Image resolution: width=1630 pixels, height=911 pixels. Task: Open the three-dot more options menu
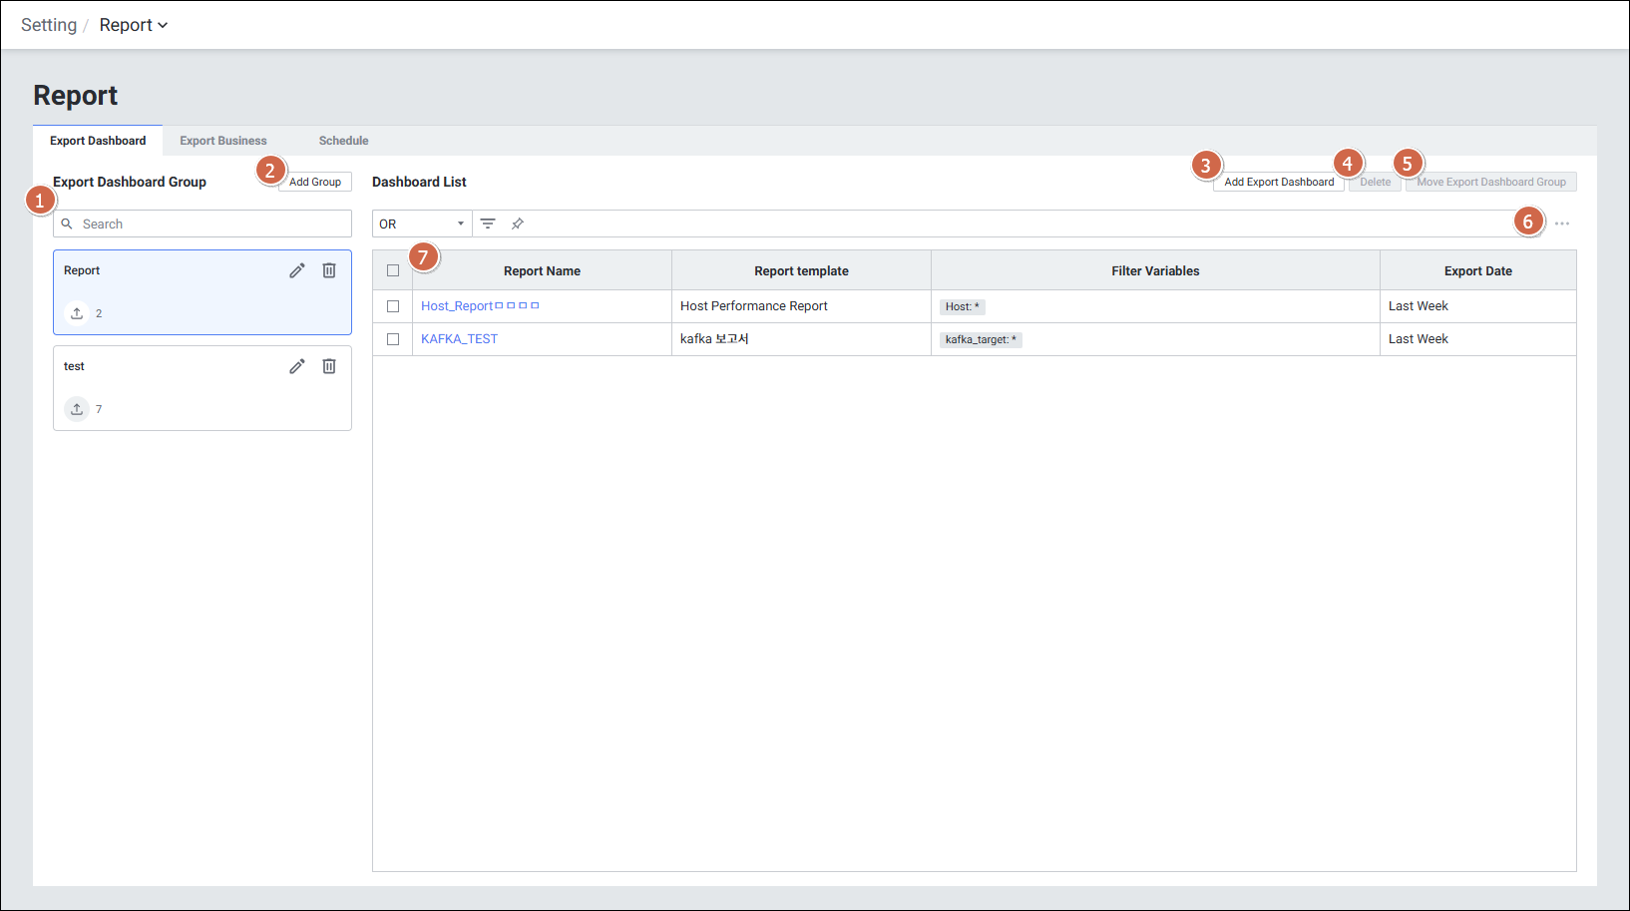1562,224
